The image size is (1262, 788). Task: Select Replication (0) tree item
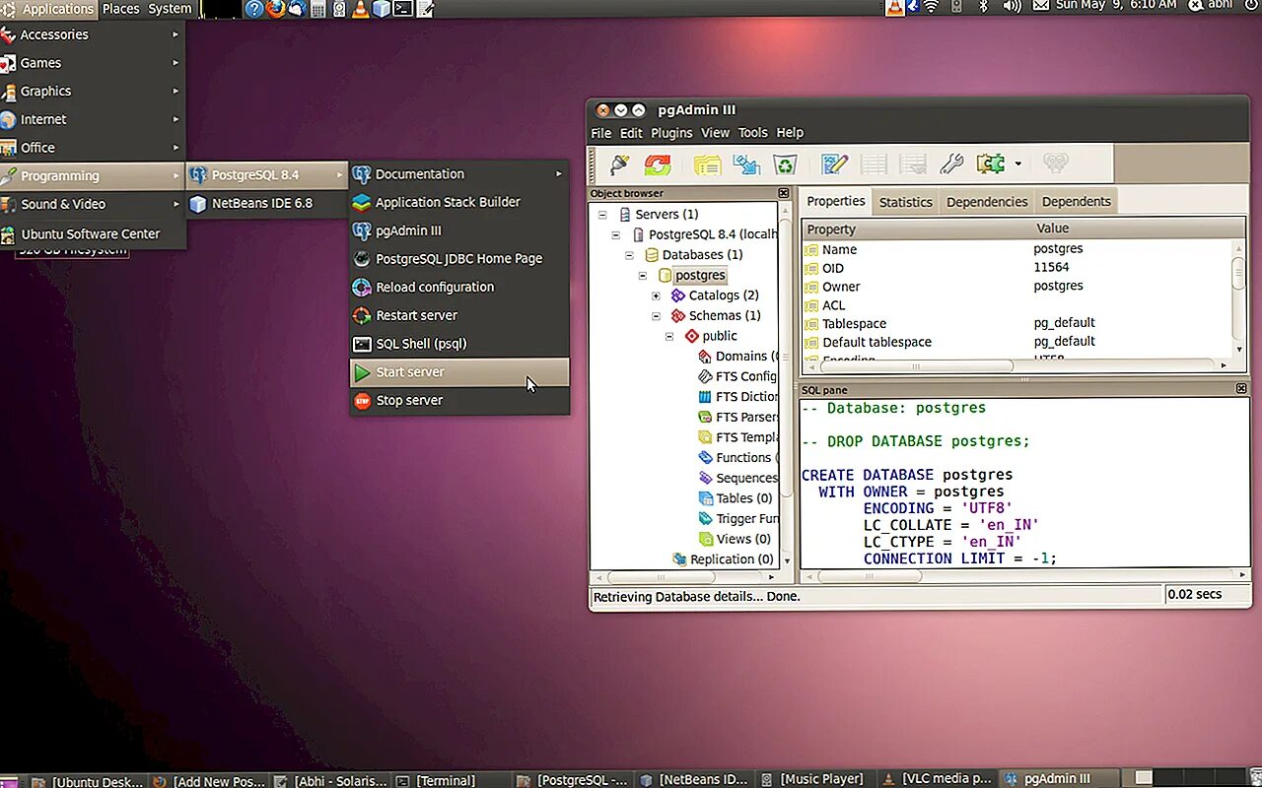click(732, 559)
